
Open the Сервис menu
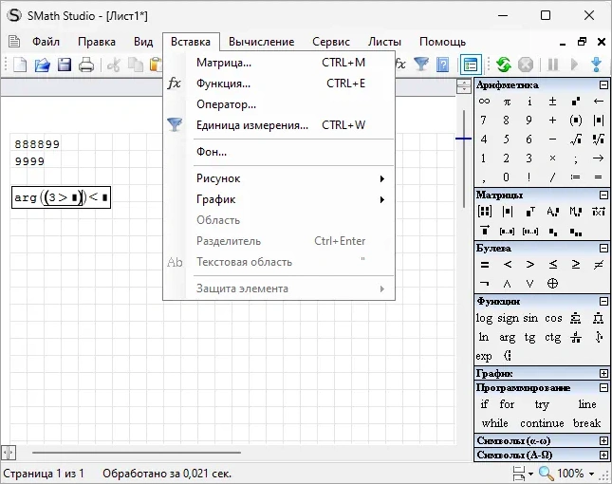pos(331,42)
